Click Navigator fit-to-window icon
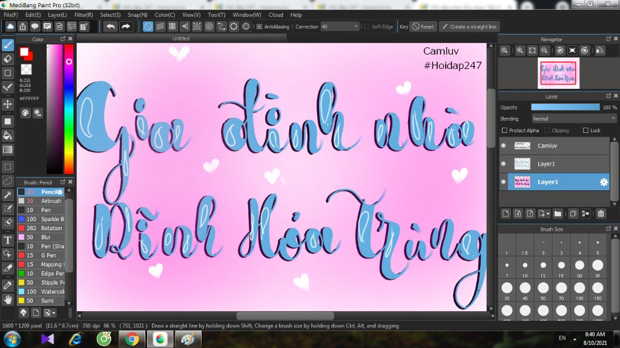Screen dimensions: 620x348 pyautogui.click(x=533, y=51)
